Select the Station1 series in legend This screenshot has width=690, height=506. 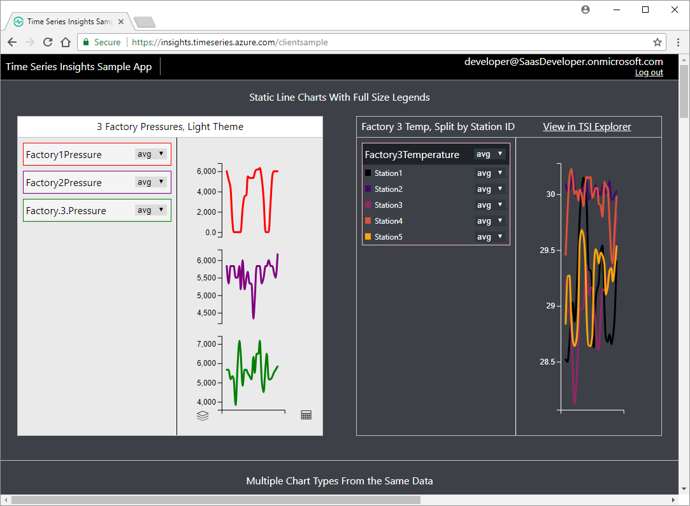pos(388,173)
